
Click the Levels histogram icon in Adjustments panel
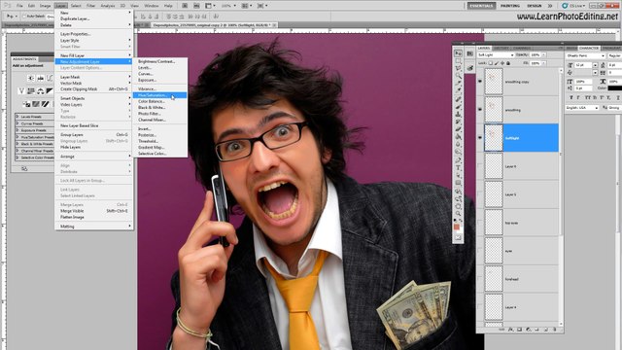[41, 78]
